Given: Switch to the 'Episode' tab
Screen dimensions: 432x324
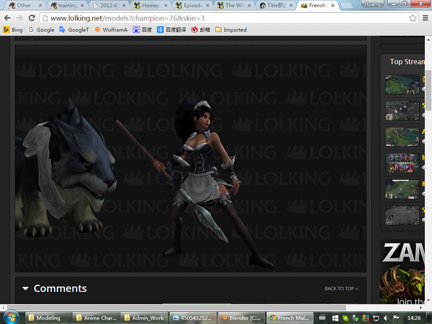Looking at the screenshot, I should click(x=193, y=5).
